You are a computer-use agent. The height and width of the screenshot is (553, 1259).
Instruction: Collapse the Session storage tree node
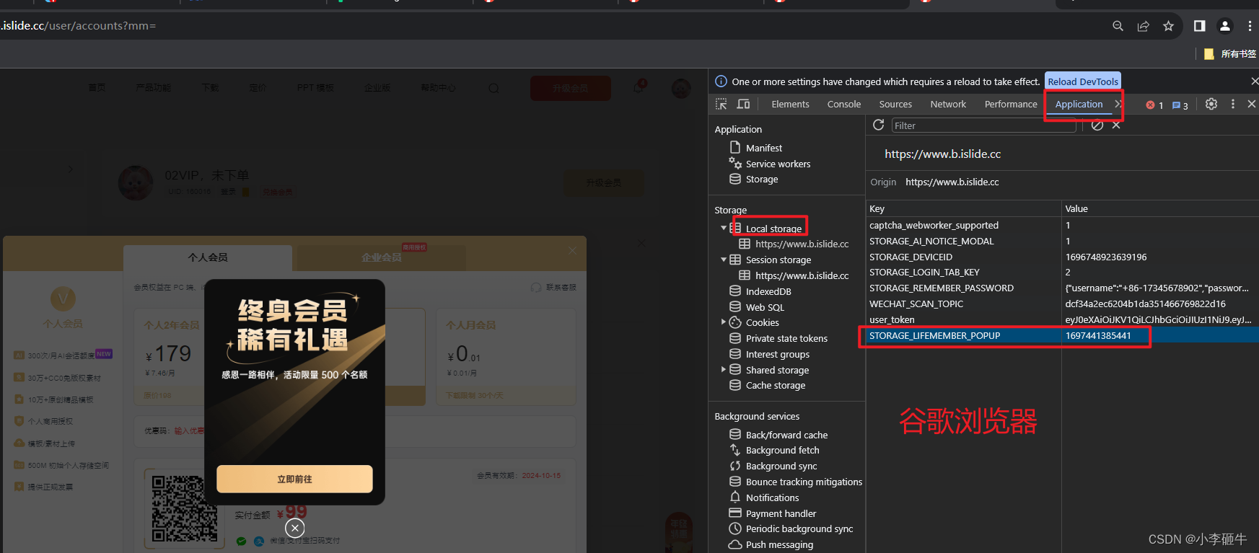(724, 260)
